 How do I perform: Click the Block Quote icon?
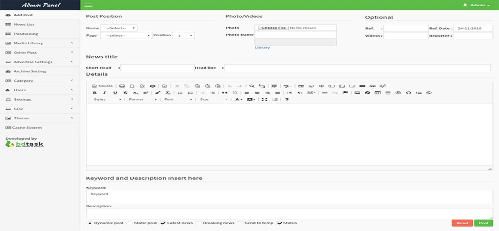coord(225,93)
